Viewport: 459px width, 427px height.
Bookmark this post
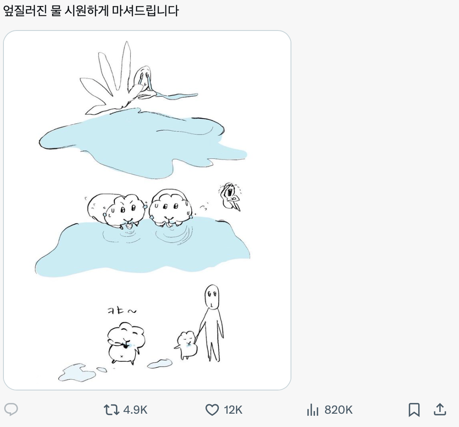tap(414, 410)
